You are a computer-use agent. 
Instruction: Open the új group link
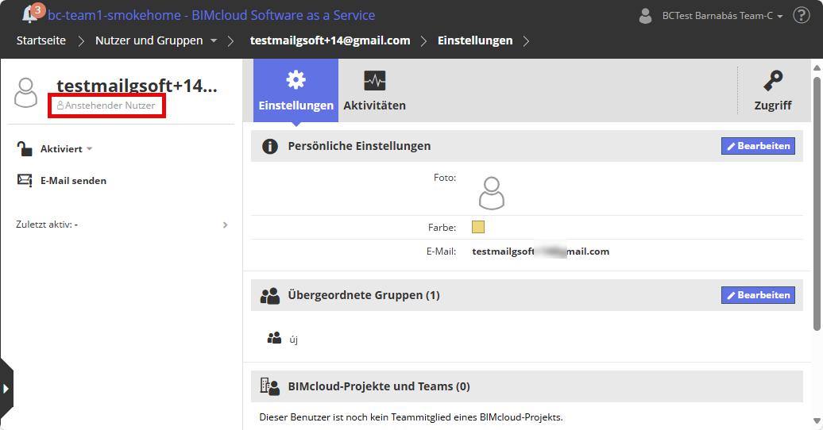(x=293, y=340)
